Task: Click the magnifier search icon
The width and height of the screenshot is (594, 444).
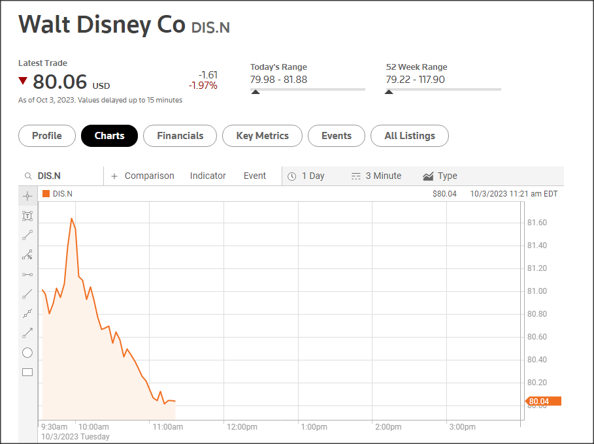Action: pos(28,176)
